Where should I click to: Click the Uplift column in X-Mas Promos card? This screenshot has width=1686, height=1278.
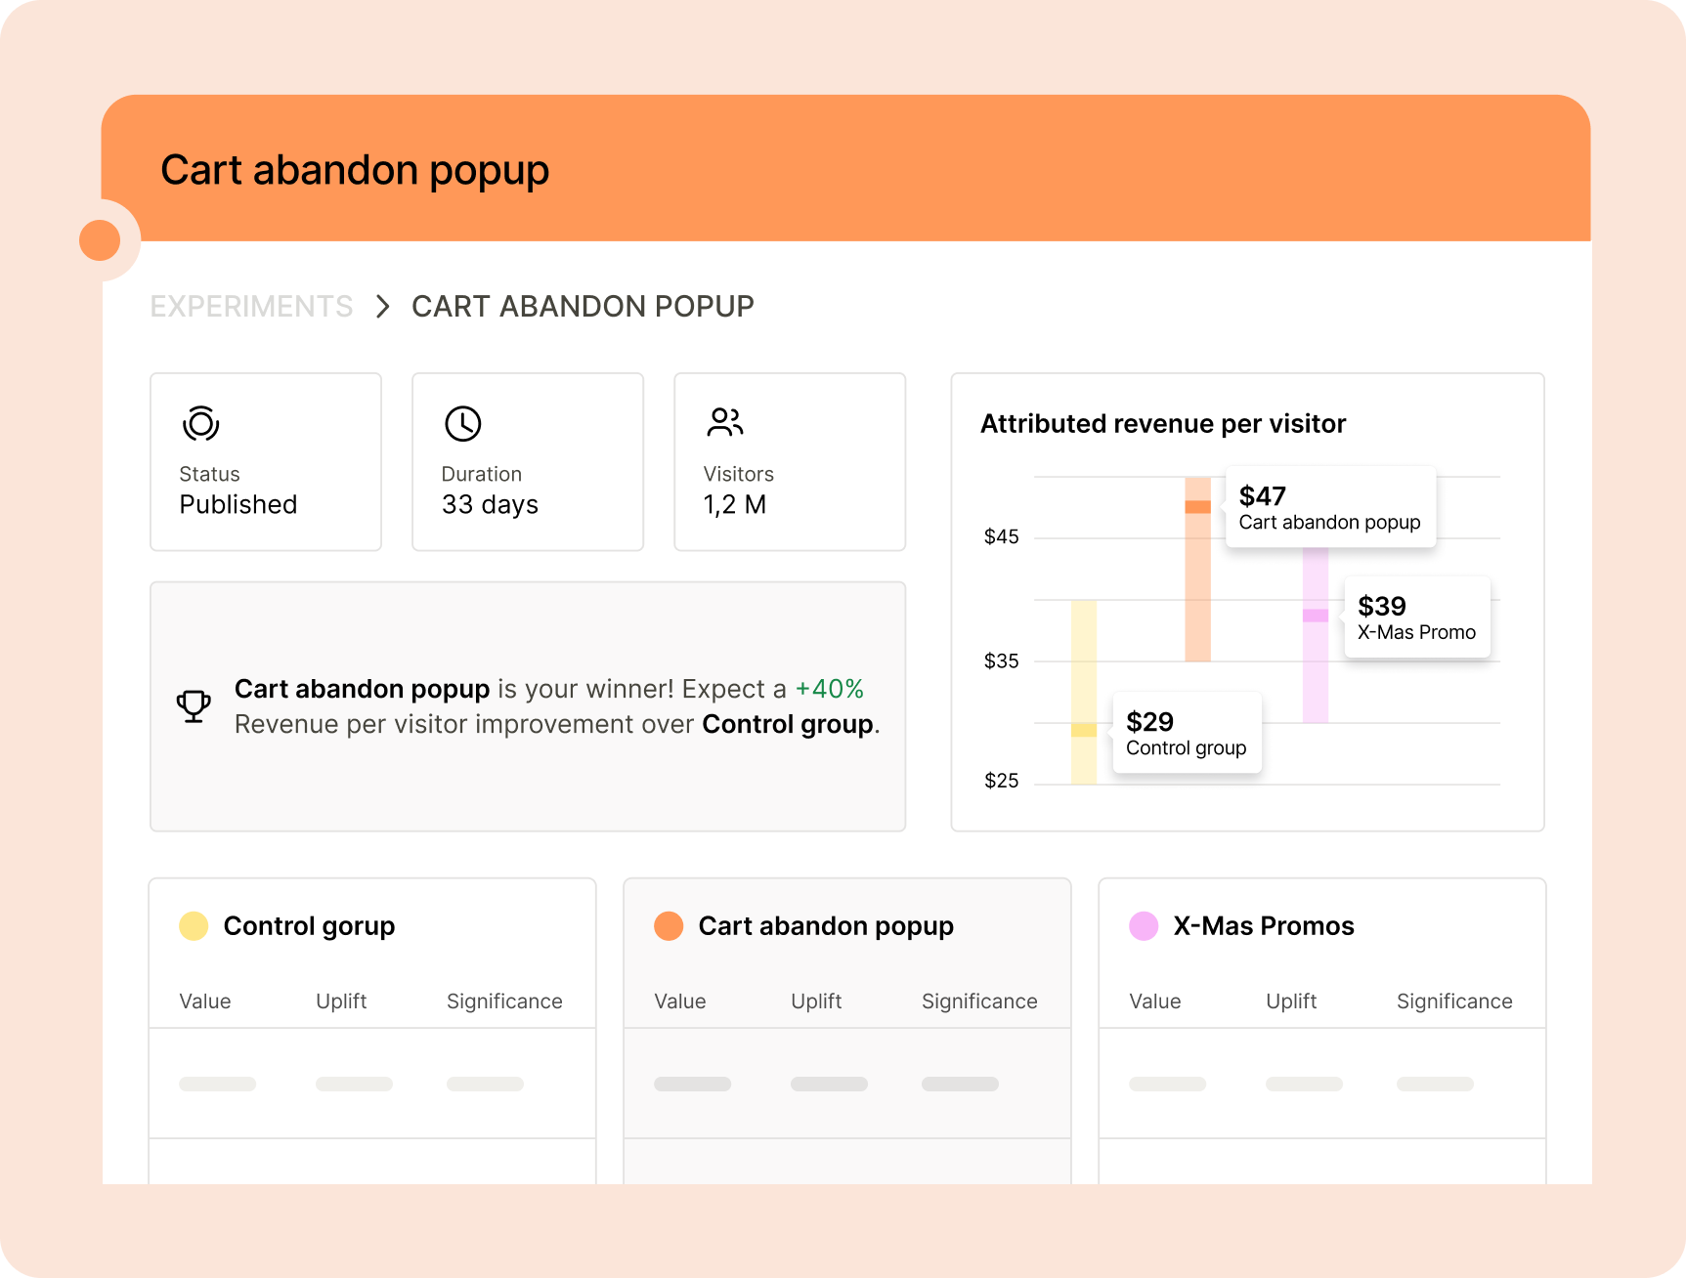[x=1291, y=1001]
